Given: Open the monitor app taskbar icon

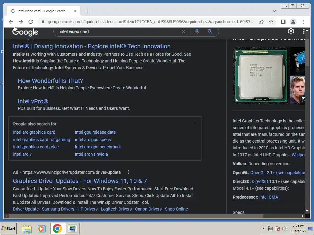Looking at the screenshot, I should pos(72,229).
